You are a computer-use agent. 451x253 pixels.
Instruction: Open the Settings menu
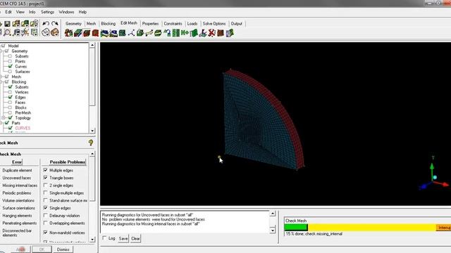pyautogui.click(x=47, y=12)
